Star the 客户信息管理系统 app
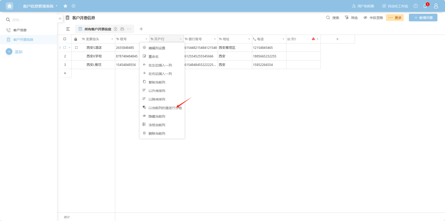The width and height of the screenshot is (445, 221). (65, 6)
